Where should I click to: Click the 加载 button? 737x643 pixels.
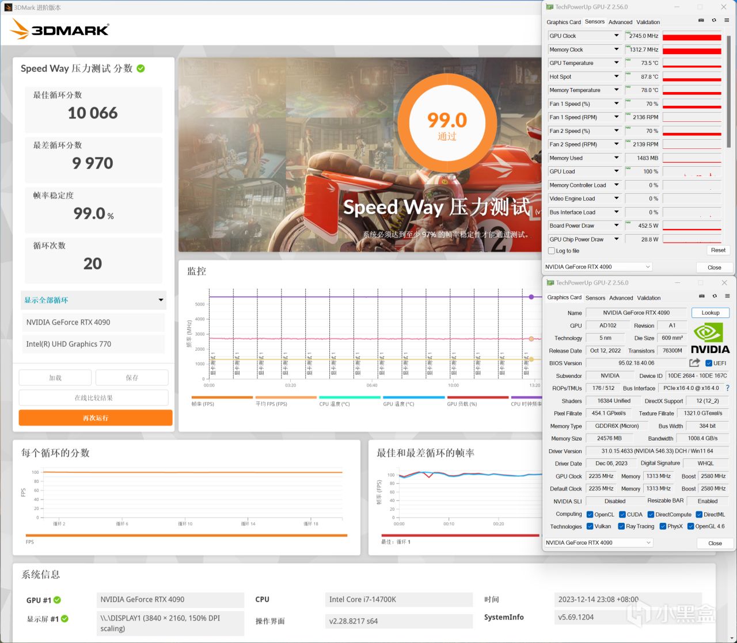click(x=55, y=378)
